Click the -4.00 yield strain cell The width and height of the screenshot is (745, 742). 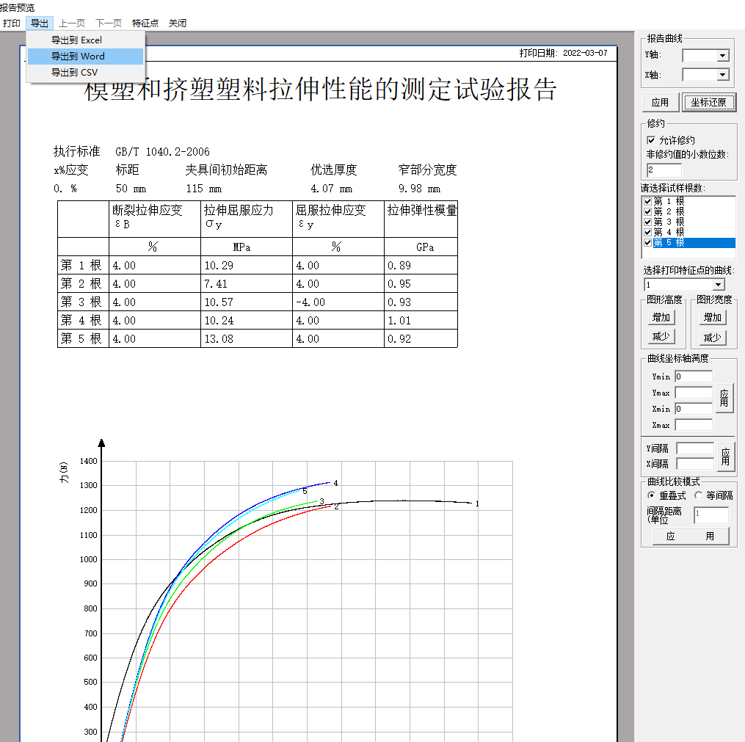pos(338,302)
